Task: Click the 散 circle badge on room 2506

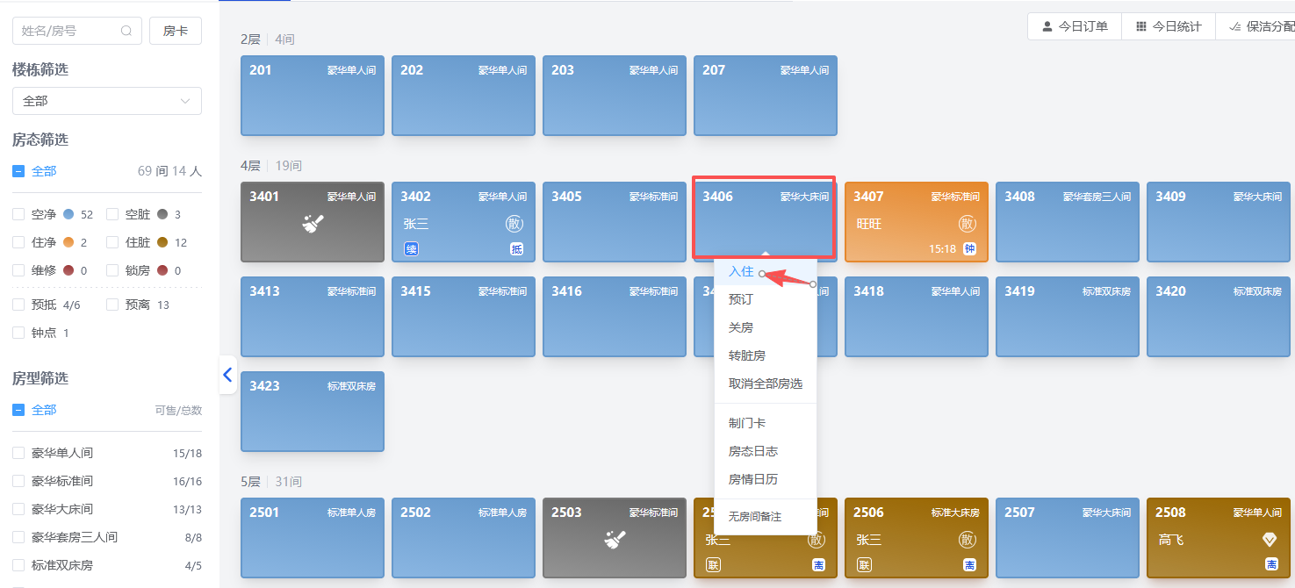Action: tap(968, 540)
